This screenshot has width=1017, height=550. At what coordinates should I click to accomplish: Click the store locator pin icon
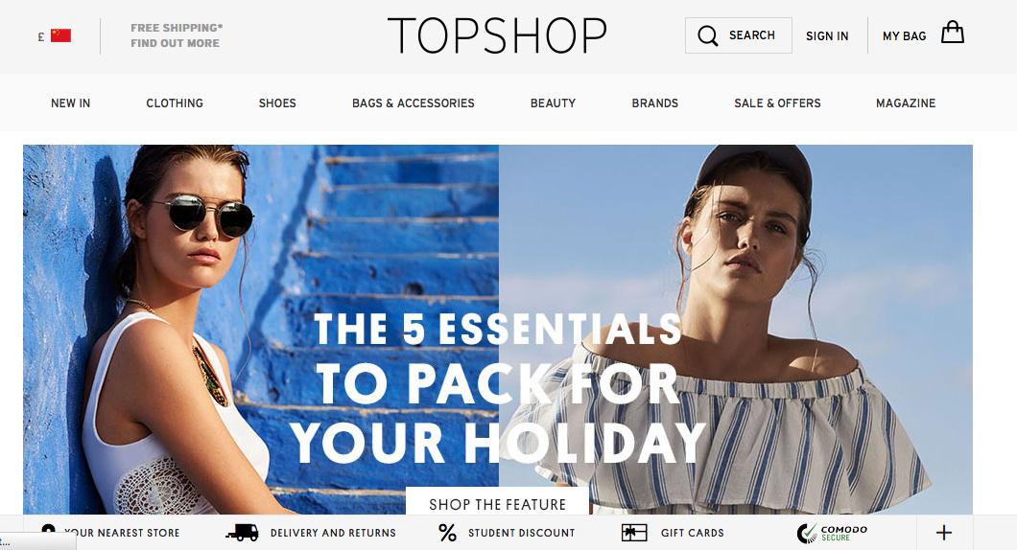pyautogui.click(x=48, y=529)
